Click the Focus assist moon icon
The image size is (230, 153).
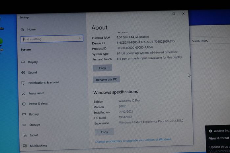(x=24, y=93)
